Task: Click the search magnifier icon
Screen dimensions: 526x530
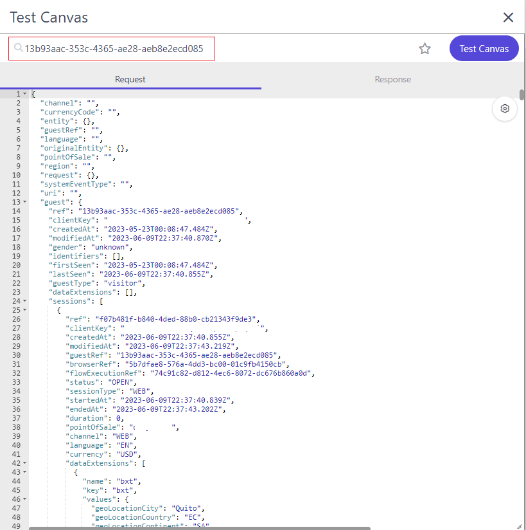Action: [17, 48]
